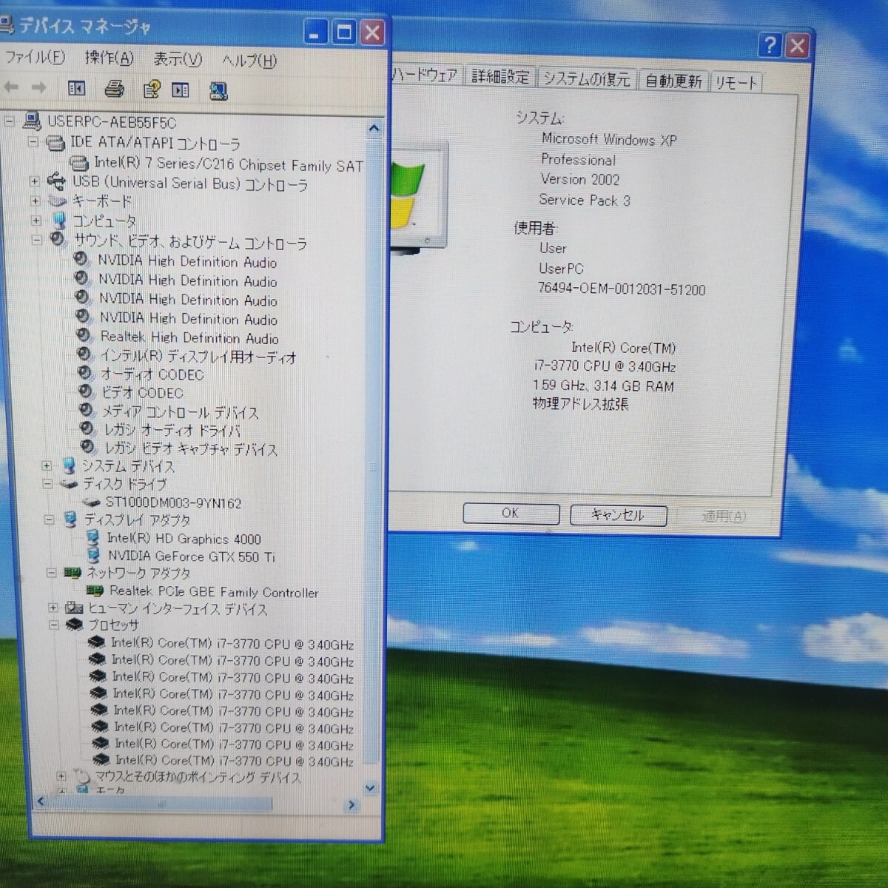Expand the キーボード category
Image resolution: width=888 pixels, height=888 pixels.
point(35,200)
